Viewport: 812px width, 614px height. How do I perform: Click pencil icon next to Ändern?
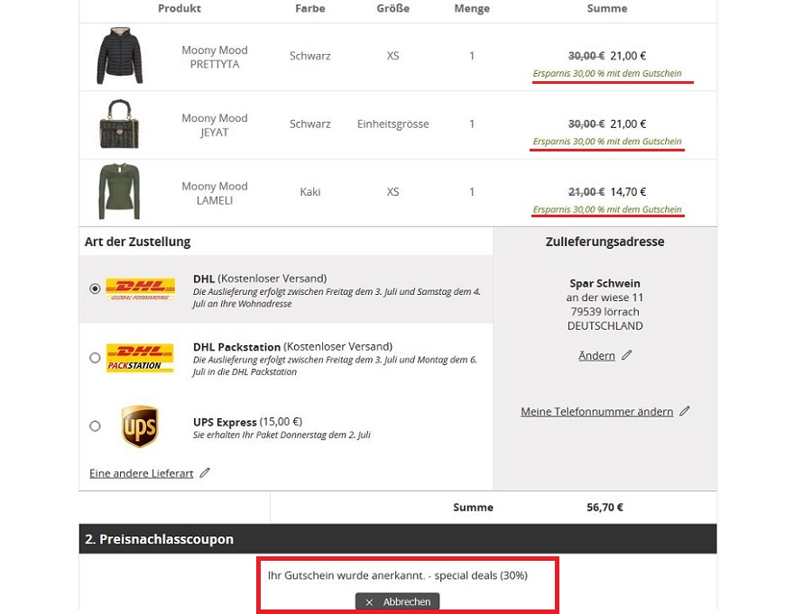point(627,355)
